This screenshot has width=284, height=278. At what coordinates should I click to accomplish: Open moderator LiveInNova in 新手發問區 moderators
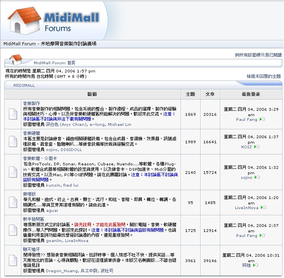(77, 240)
